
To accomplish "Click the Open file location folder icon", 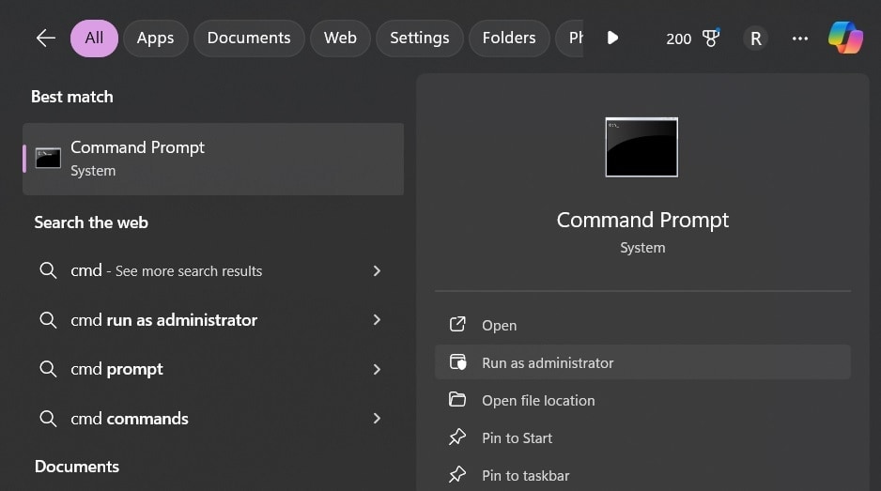I will pos(457,399).
